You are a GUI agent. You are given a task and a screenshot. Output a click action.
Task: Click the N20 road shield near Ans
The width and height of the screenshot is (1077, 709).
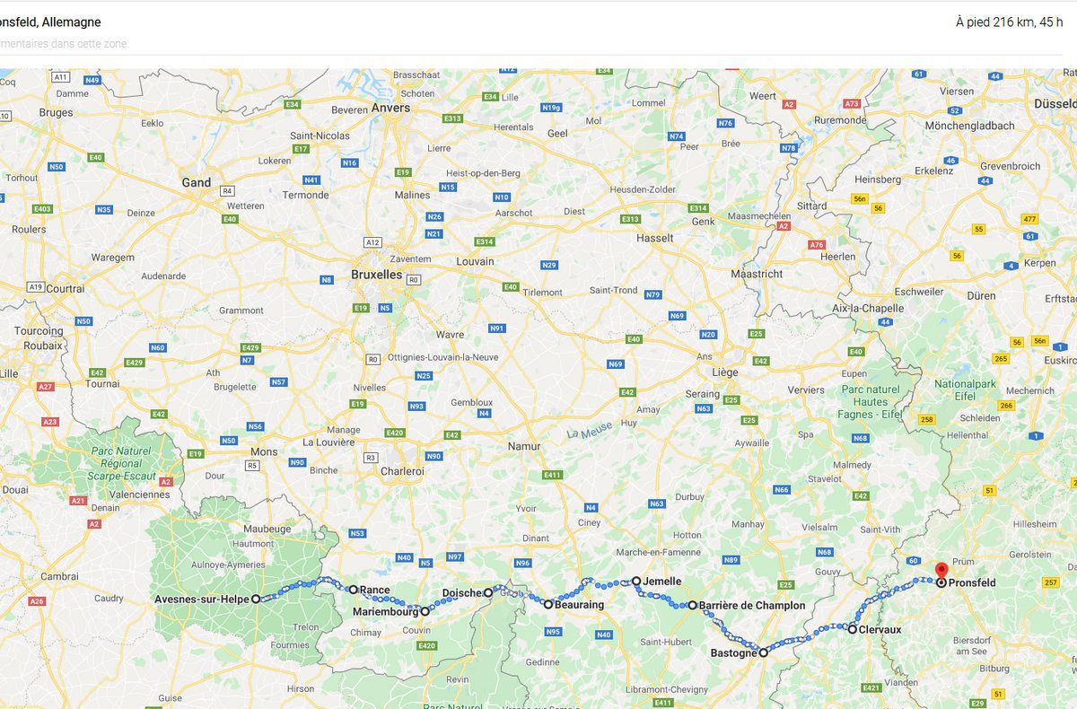pyautogui.click(x=708, y=334)
